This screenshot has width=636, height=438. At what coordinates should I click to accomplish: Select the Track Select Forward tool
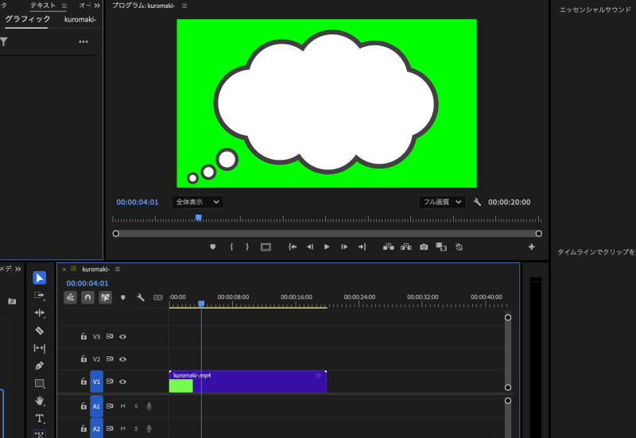pos(40,295)
